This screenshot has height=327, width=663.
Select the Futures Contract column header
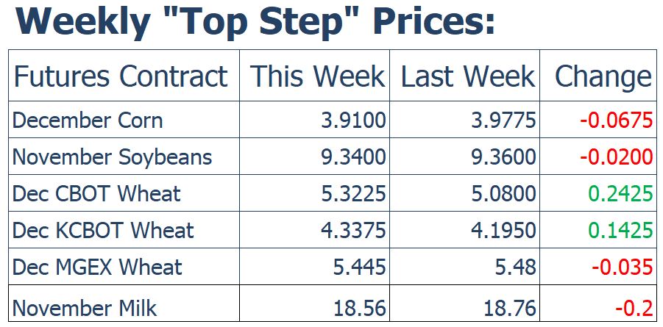pyautogui.click(x=121, y=76)
